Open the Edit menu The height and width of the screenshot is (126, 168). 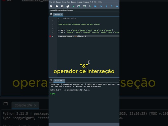(54, 2)
